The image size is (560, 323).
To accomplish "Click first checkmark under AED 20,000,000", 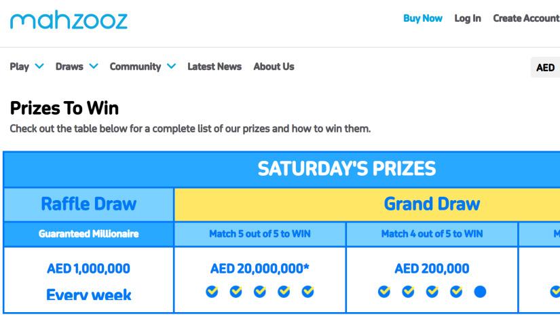I will 212,292.
